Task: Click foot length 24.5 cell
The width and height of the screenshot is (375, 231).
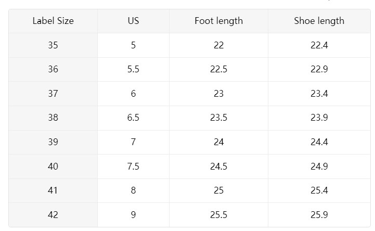Action: (x=218, y=166)
